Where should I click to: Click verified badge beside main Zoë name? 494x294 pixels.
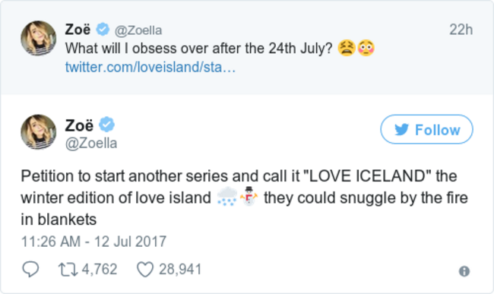[107, 125]
